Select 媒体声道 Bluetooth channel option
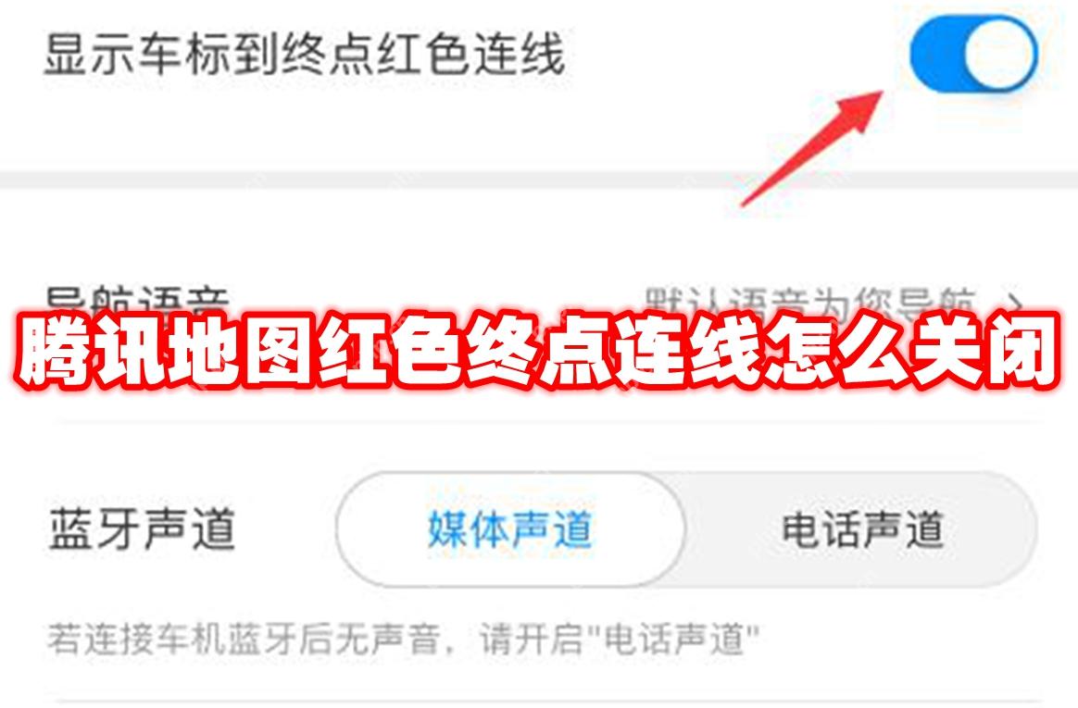This screenshot has height=708, width=1078. 510,528
